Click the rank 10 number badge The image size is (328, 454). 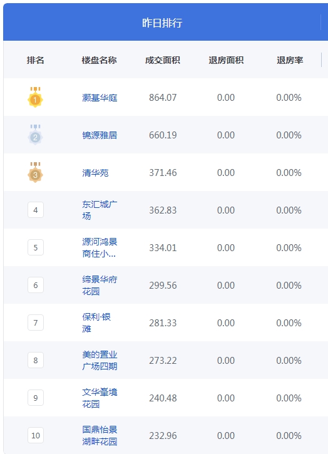click(x=36, y=435)
